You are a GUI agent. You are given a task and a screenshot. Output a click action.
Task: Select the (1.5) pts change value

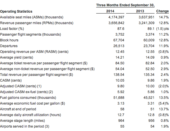[x=163, y=29]
